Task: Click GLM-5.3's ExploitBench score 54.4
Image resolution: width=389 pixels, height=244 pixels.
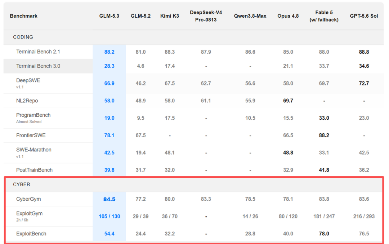Action: 109,234
